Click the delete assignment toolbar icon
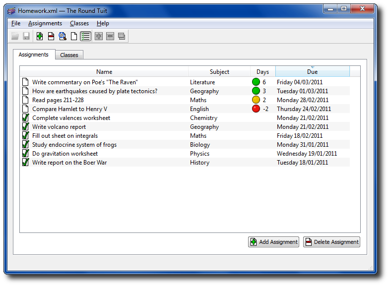 [x=51, y=36]
